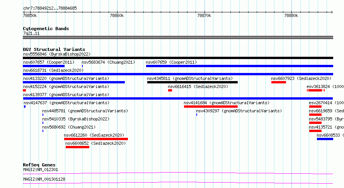
Task: Open the MAGI2|NM_001301128 transcript label
Action: 44,179
